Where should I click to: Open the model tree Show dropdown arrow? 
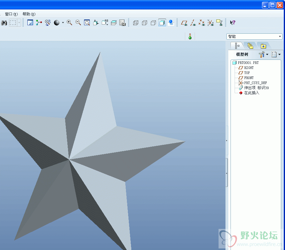click(267, 54)
